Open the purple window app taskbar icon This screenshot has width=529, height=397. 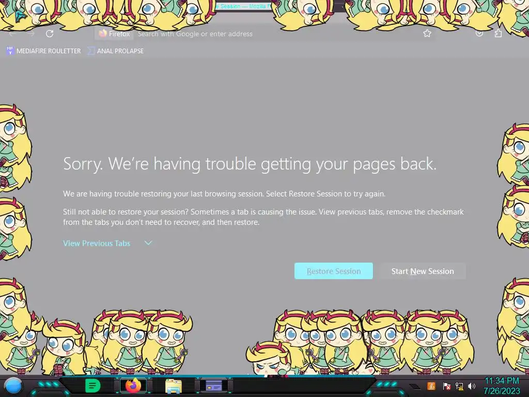pyautogui.click(x=213, y=386)
